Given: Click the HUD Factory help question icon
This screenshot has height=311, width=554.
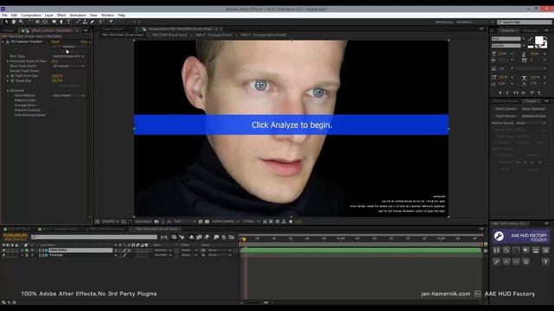Looking at the screenshot, I should coord(545,262).
